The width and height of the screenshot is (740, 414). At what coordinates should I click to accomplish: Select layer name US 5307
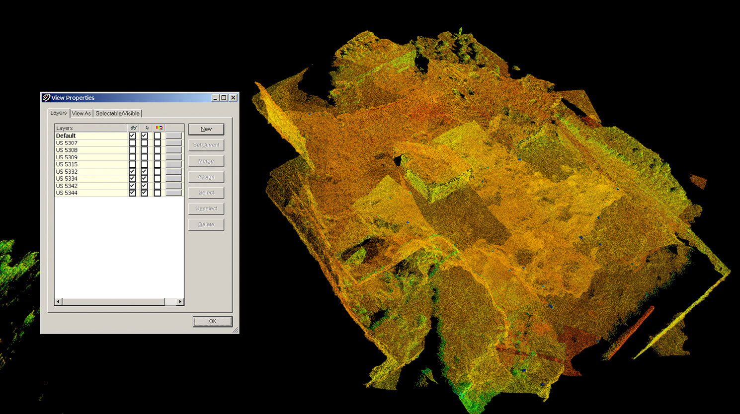click(x=67, y=143)
